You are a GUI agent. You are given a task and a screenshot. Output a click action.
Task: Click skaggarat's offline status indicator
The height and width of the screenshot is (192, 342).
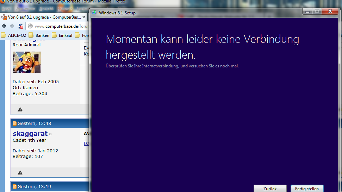coord(50,134)
